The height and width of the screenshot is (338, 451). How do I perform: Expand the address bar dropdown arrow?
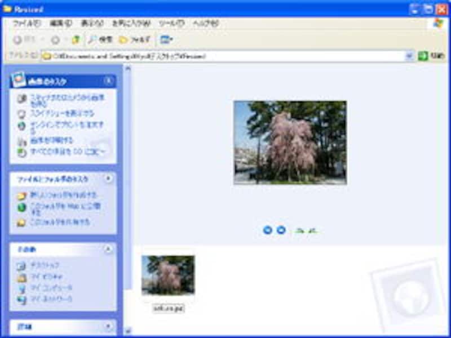click(409, 56)
